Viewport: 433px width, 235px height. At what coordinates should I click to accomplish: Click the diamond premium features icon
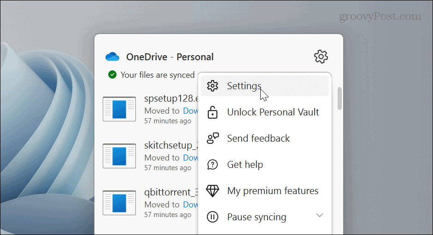click(212, 191)
